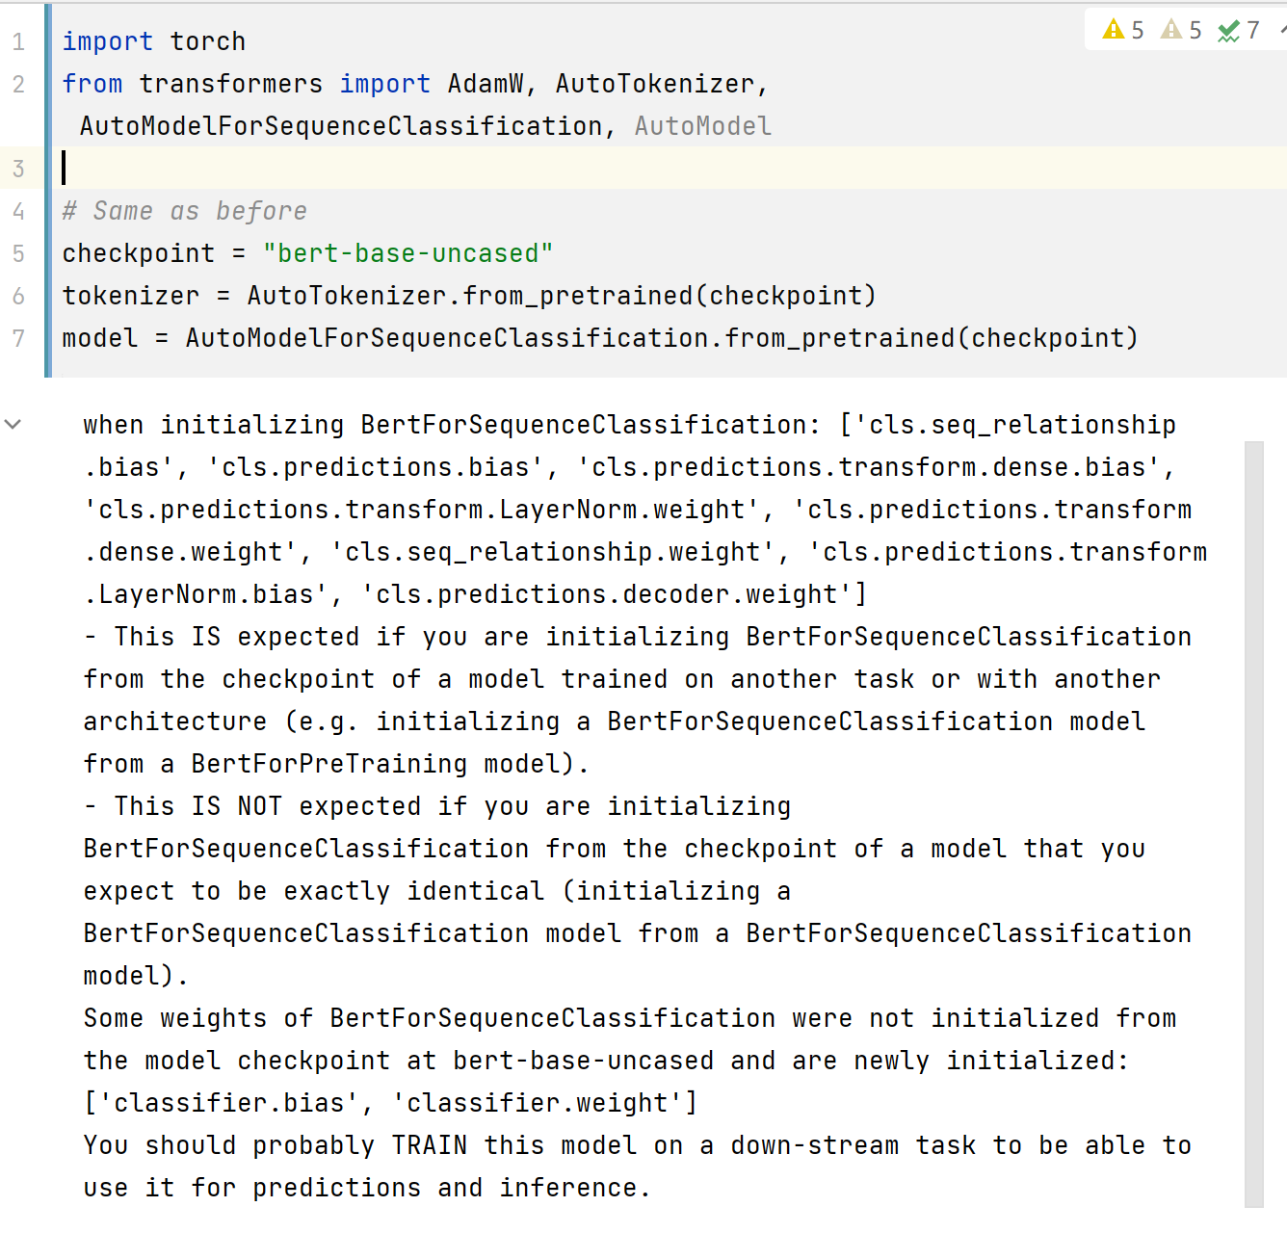Click the AdamW import name
This screenshot has width=1287, height=1233.
click(486, 84)
